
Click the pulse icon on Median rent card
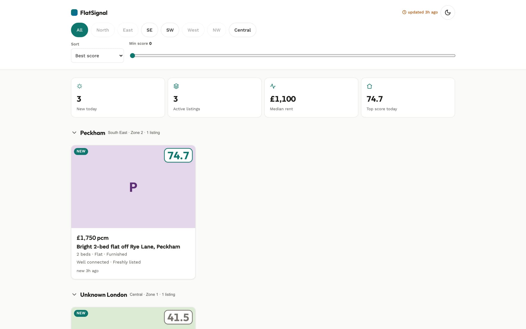[x=273, y=86]
